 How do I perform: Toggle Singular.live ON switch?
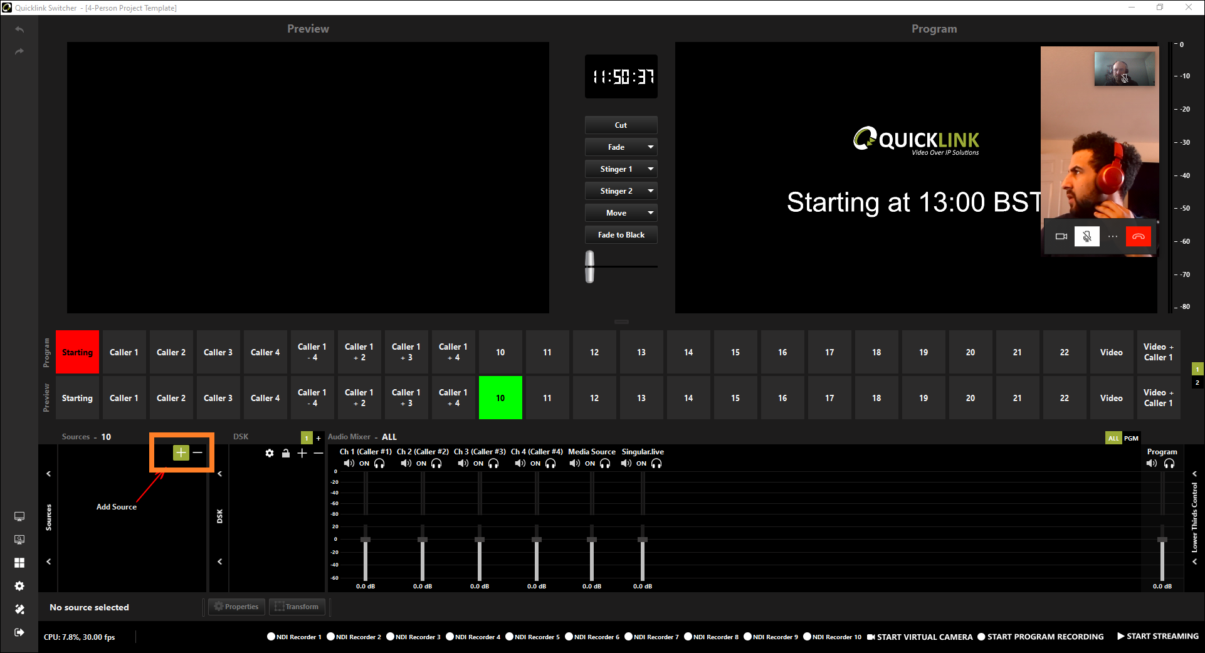coord(641,464)
